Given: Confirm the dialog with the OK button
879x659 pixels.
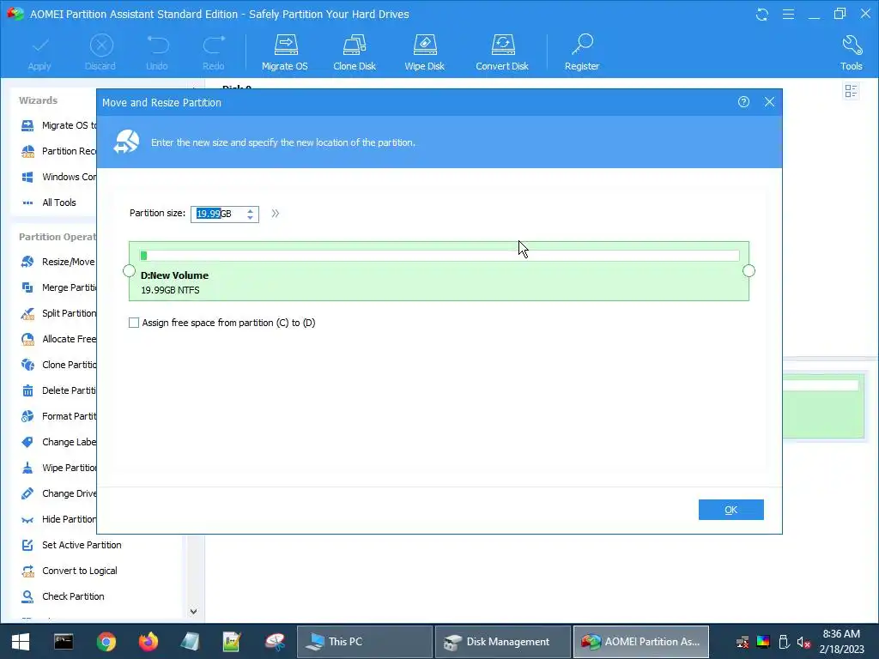Looking at the screenshot, I should tap(731, 510).
